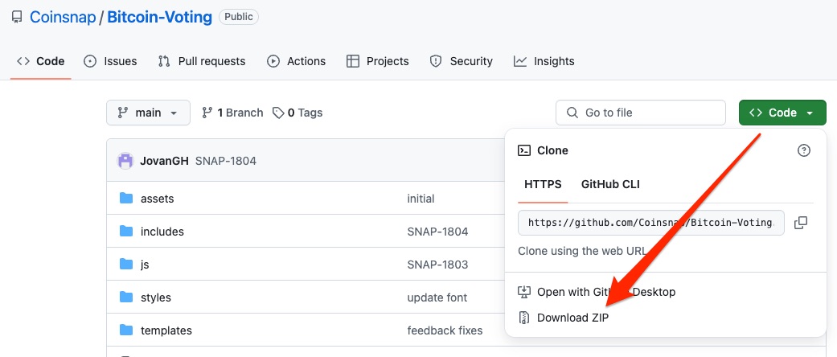Click the JovanGH avatar image
837x357 pixels.
(x=125, y=161)
